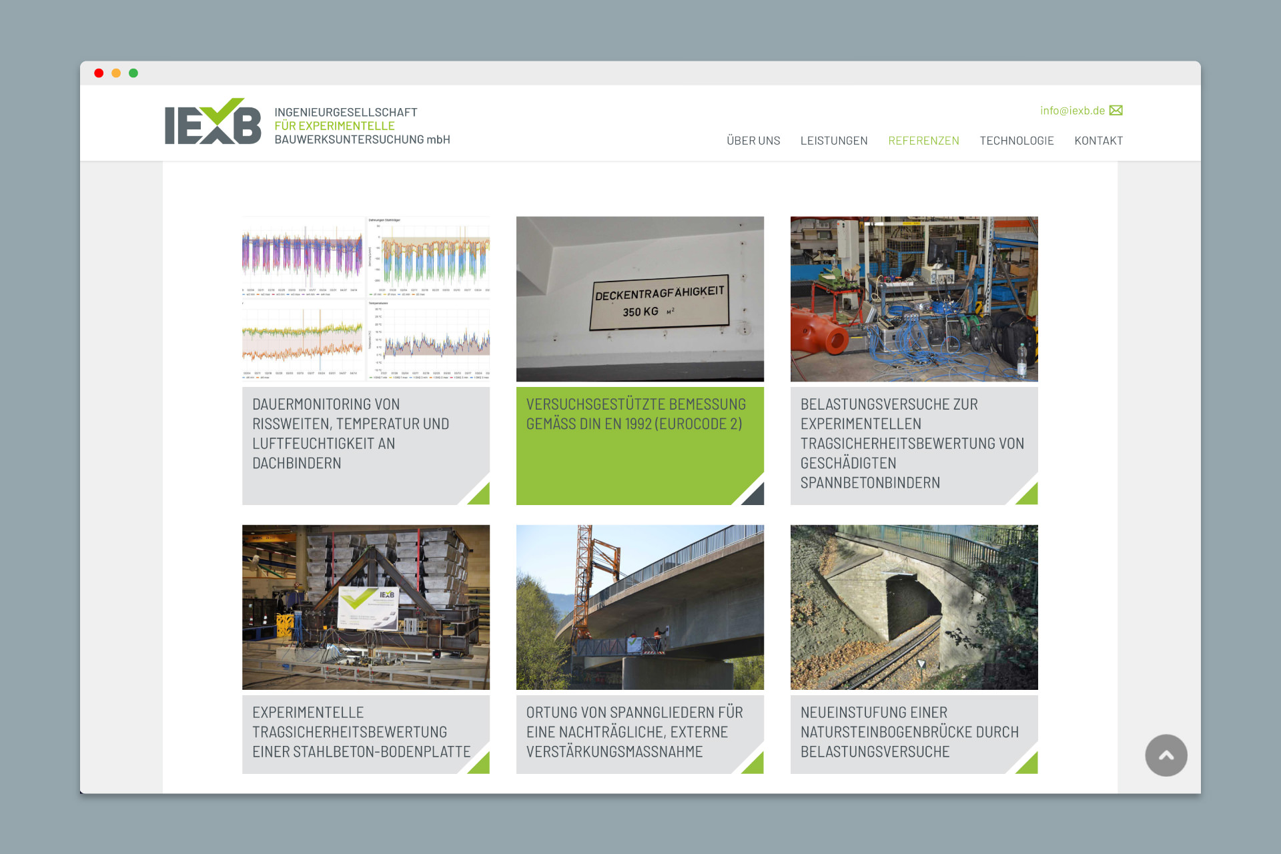This screenshot has width=1281, height=854.
Task: Click the bridge inspection crane photo
Action: (640, 607)
